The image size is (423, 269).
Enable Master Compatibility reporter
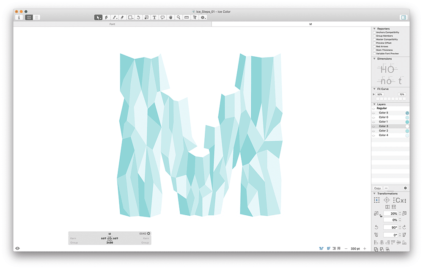(x=374, y=39)
